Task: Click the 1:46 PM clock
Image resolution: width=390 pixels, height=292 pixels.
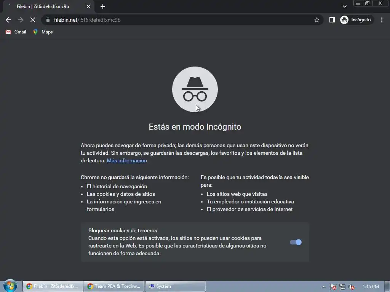Action: [371, 287]
